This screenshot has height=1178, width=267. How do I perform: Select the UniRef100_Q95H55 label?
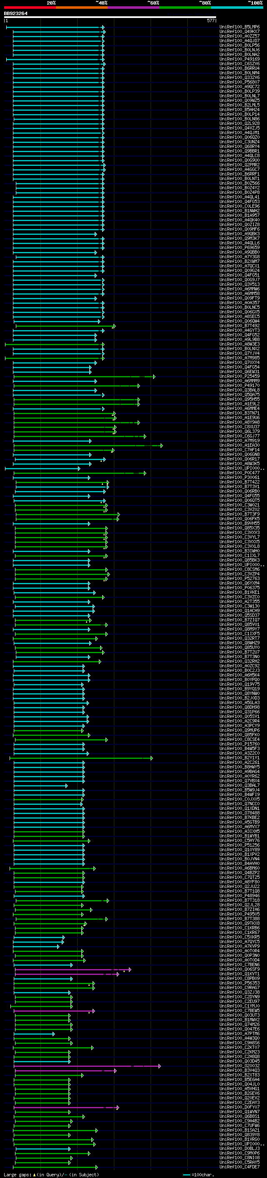pos(239,399)
